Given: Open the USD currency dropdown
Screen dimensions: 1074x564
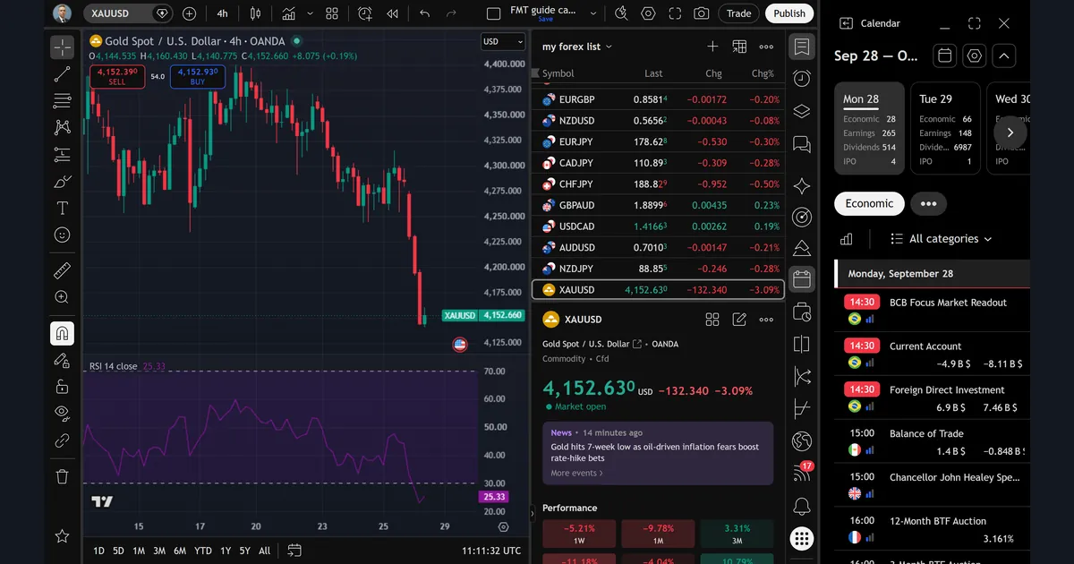Looking at the screenshot, I should pos(503,41).
